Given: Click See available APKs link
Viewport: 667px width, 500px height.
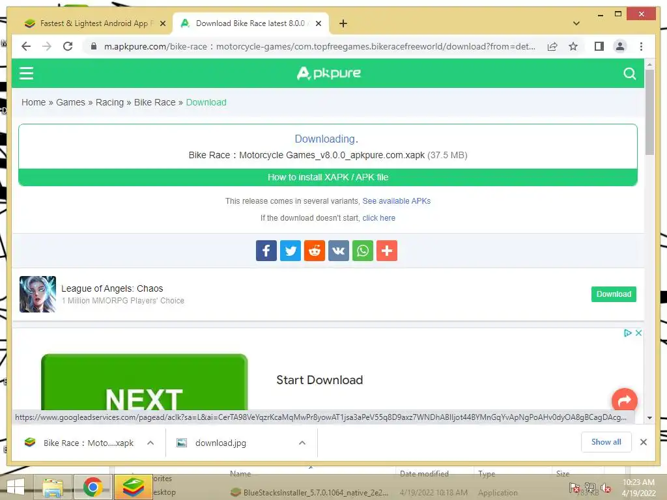Looking at the screenshot, I should point(397,201).
